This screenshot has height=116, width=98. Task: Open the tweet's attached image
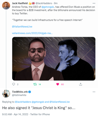(x=54, y=59)
